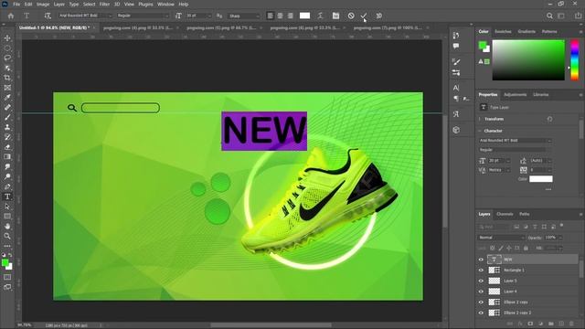Open the Filter menu
Screen dimensions: 585x329
(x=104, y=4)
